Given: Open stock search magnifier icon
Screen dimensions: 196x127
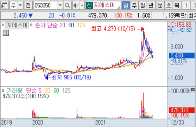Looking at the screenshot, I should pos(67,5).
